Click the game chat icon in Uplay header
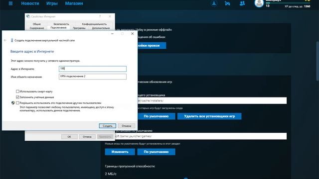 [227, 3]
